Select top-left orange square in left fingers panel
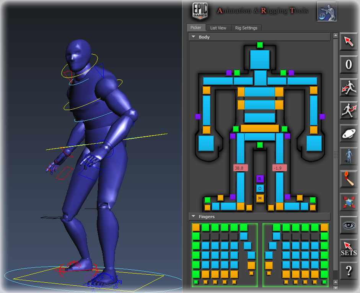 [196, 227]
